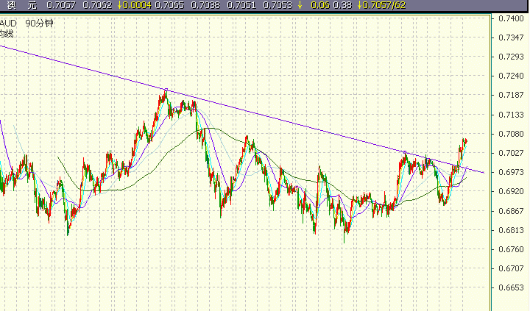This screenshot has width=530, height=311.
Task: Click the 0.6707 price axis label
Action: (511, 268)
